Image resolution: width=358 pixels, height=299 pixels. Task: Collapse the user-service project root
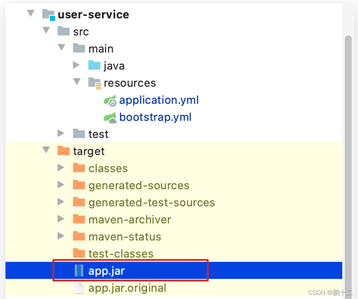coord(30,13)
